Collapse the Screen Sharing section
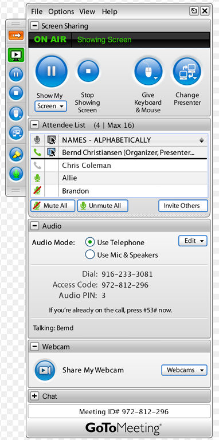The height and width of the screenshot is (440, 219). click(x=34, y=26)
